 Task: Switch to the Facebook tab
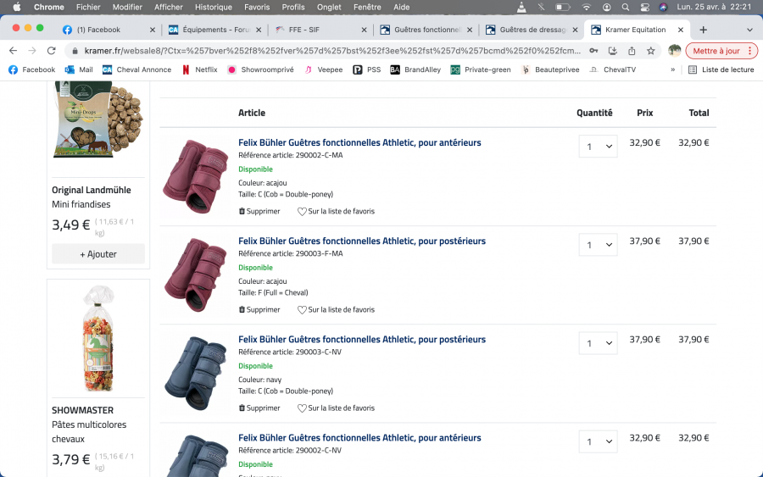click(97, 30)
